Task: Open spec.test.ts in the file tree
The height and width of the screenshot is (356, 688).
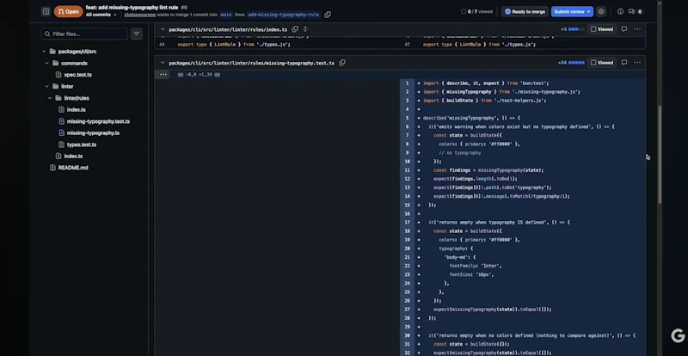Action: (77, 75)
